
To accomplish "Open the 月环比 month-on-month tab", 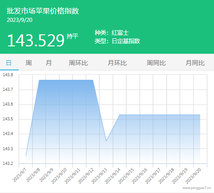I will (117, 63).
